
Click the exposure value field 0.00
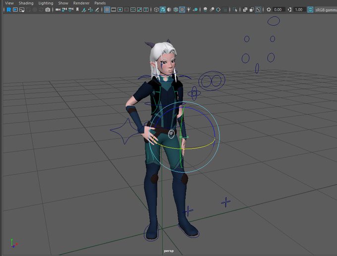(x=279, y=10)
